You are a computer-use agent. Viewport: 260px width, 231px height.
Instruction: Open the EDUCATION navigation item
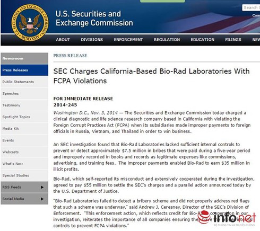pos(202,40)
